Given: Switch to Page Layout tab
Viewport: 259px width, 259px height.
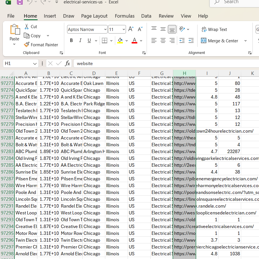Looking at the screenshot, I should click(94, 16).
